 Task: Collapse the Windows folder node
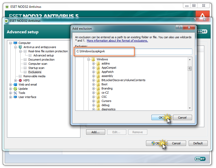point(88,59)
